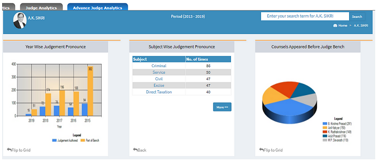Select A.K. SIKRI breadcrumb entry
Viewport: 377px width, 161px height.
coord(360,25)
